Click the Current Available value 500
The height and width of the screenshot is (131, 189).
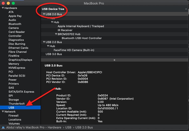pyautogui.click(x=100, y=111)
